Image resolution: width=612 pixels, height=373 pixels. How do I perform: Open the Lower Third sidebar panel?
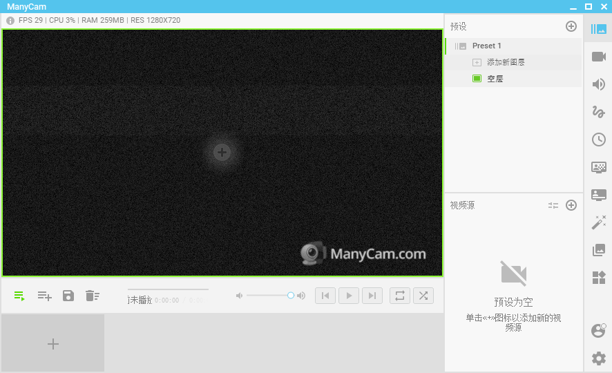tap(598, 195)
